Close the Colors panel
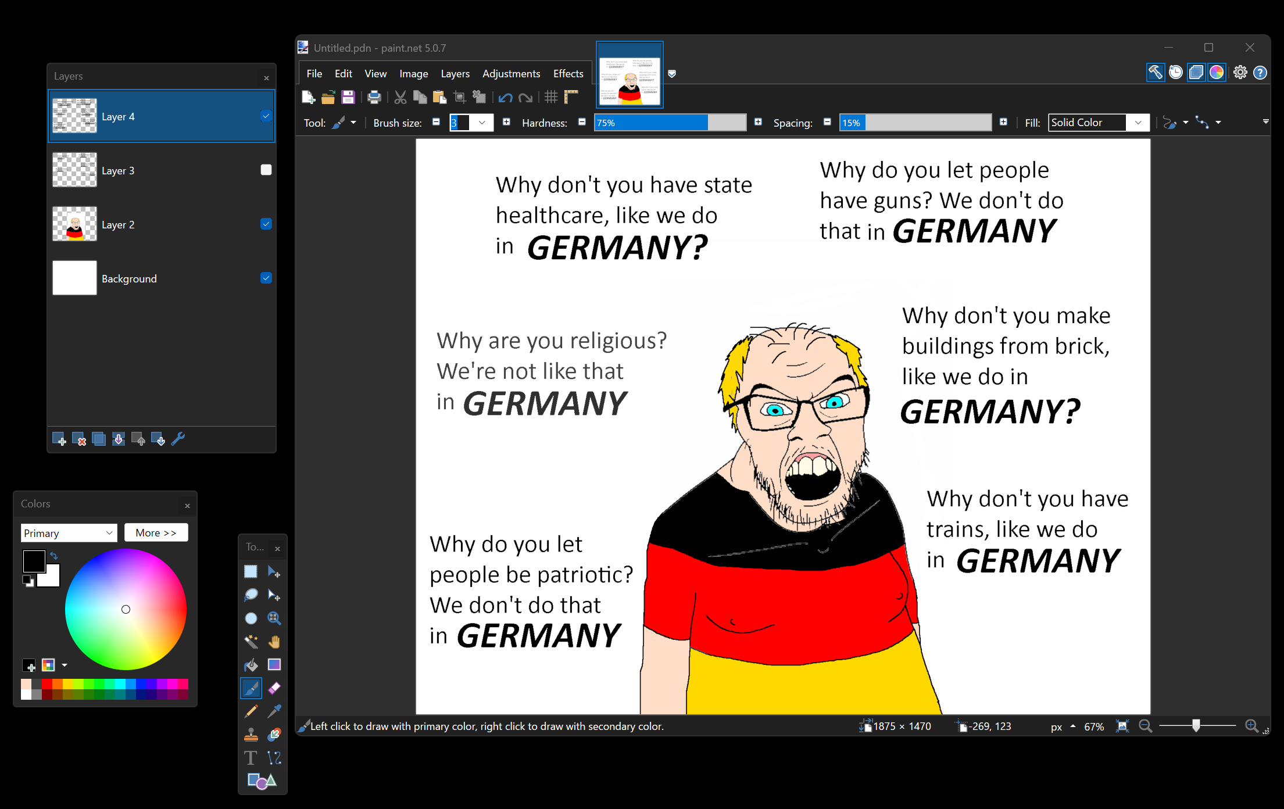The width and height of the screenshot is (1284, 809). click(187, 506)
